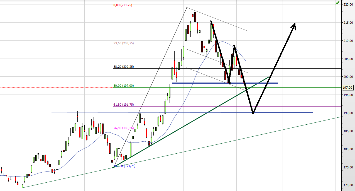Click the 210,00 label on price axis

pyautogui.click(x=348, y=41)
